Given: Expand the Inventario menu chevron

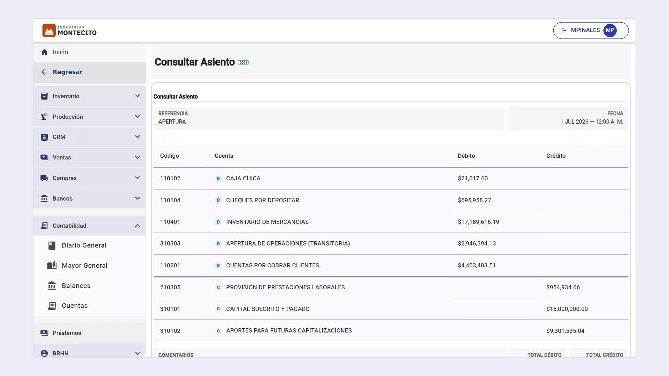Looking at the screenshot, I should [138, 96].
